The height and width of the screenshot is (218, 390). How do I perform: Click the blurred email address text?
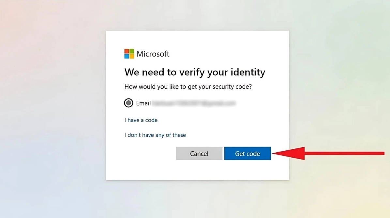pyautogui.click(x=194, y=103)
